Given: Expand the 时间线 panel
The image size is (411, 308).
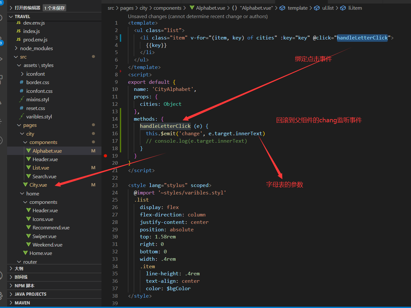Looking at the screenshot, I should click(11, 277).
